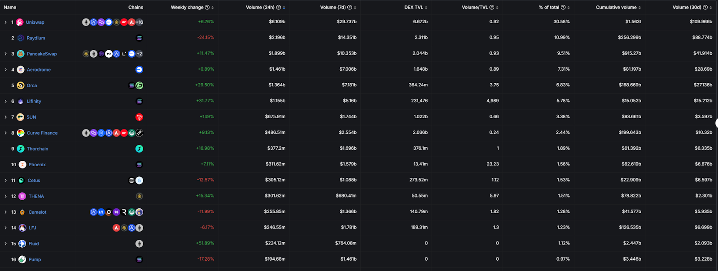The height and width of the screenshot is (271, 718).
Task: Expand the Fluid row arrow
Action: pyautogui.click(x=5, y=244)
